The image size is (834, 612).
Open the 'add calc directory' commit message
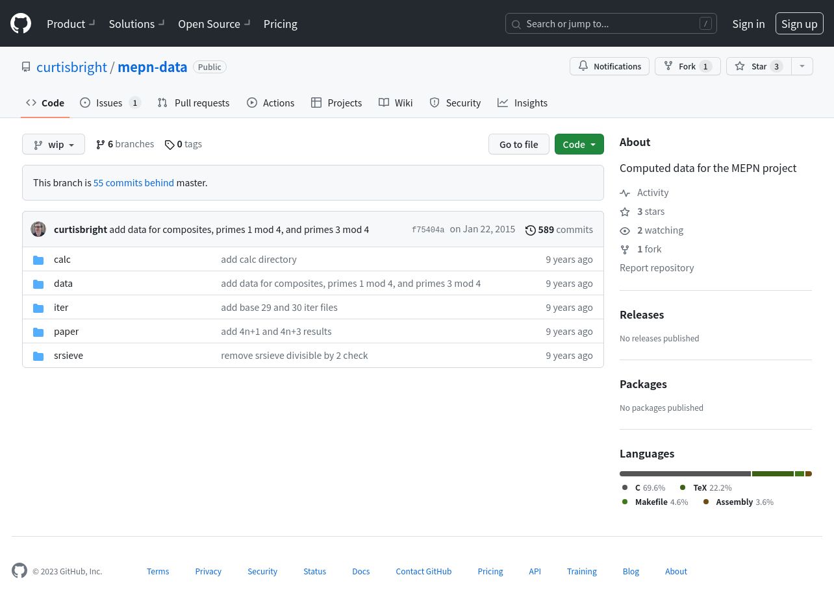click(x=259, y=260)
